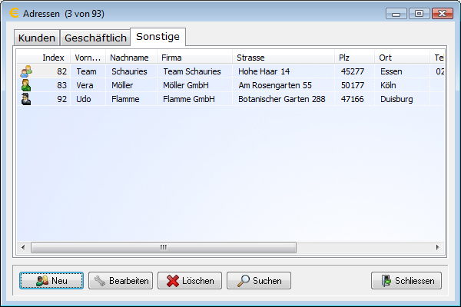The width and height of the screenshot is (461, 307).
Task: Sort the list by Plz column
Action: click(x=353, y=58)
